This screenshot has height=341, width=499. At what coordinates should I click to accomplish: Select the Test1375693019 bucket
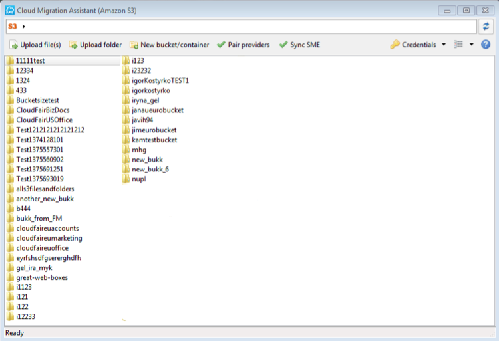pyautogui.click(x=40, y=179)
